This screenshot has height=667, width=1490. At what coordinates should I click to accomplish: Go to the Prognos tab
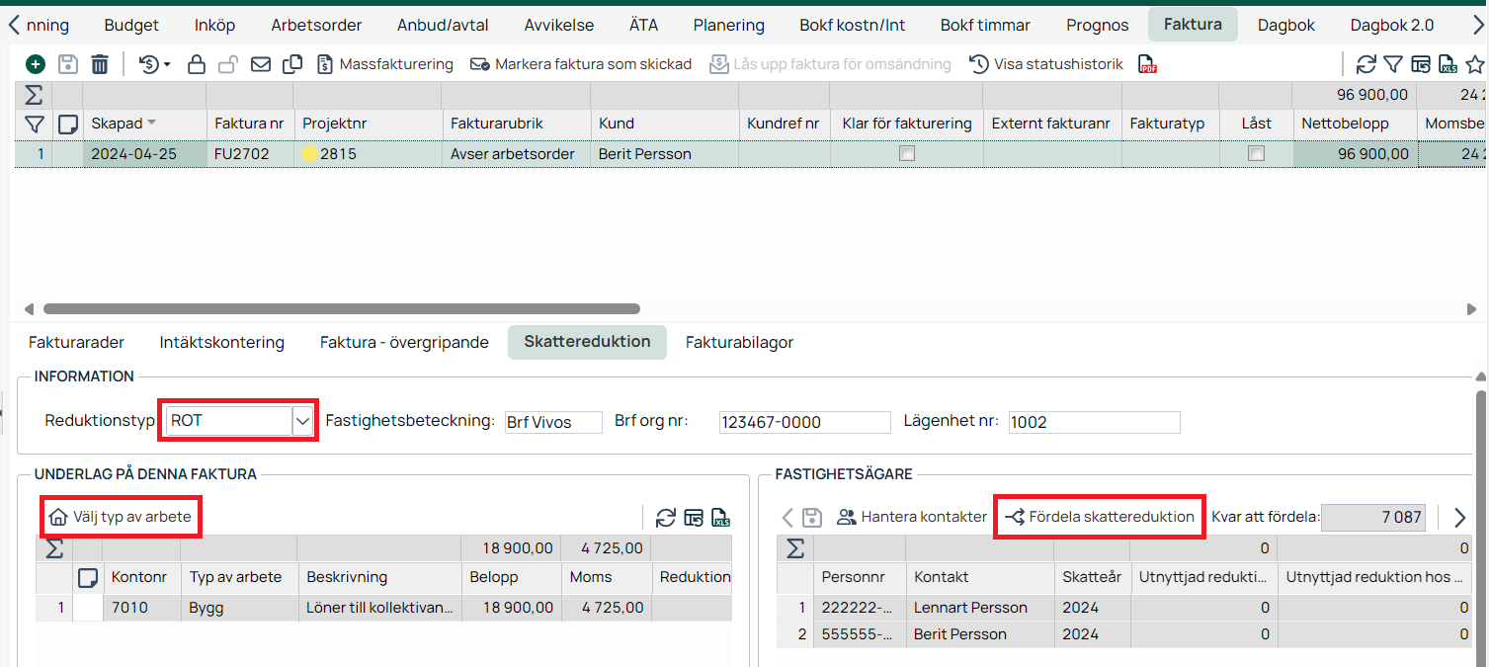1097,25
